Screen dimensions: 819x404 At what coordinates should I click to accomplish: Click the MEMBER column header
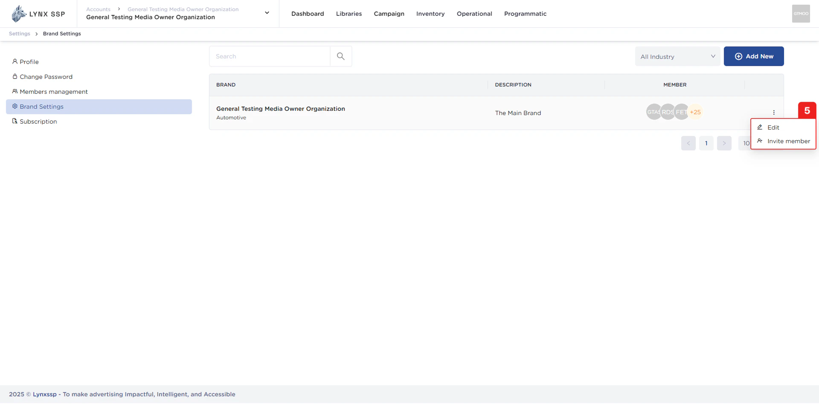pyautogui.click(x=675, y=85)
